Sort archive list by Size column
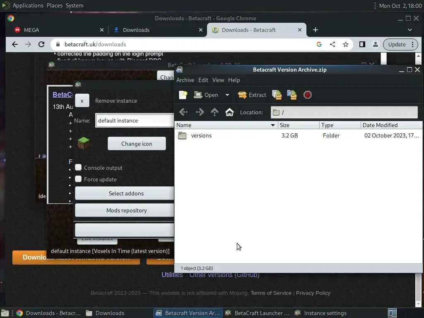Image resolution: width=424 pixels, height=318 pixels. point(299,125)
